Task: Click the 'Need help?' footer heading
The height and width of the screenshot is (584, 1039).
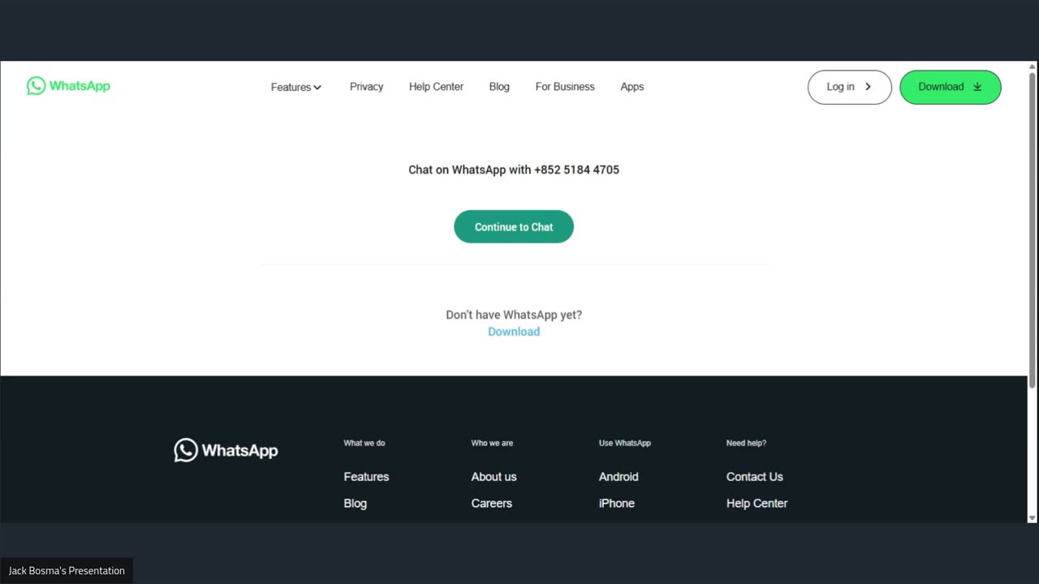Action: 746,443
